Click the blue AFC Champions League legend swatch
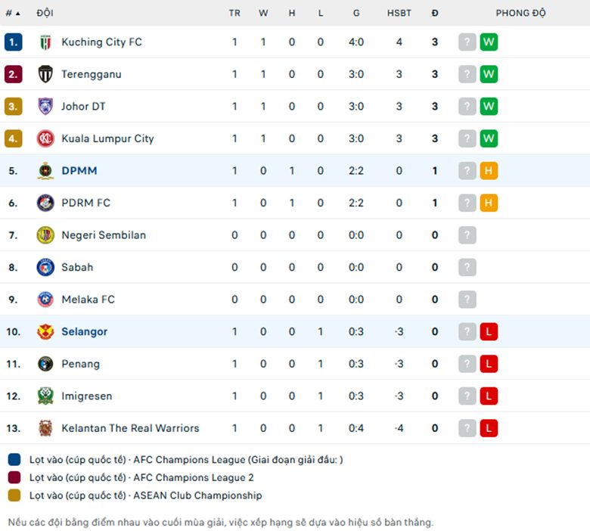The width and height of the screenshot is (590, 531). point(14,459)
